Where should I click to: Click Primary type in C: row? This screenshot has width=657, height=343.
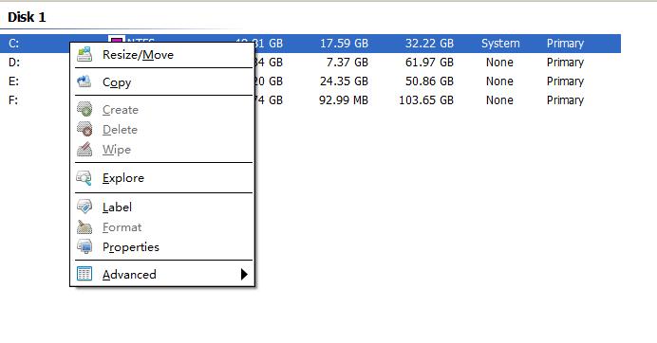(x=565, y=44)
